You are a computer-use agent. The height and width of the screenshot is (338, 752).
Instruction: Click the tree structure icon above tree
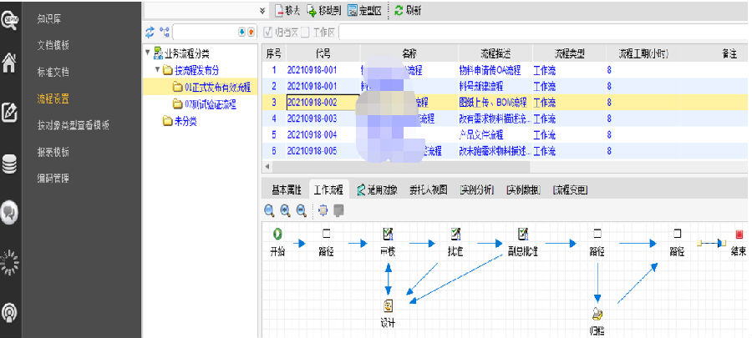coord(165,32)
